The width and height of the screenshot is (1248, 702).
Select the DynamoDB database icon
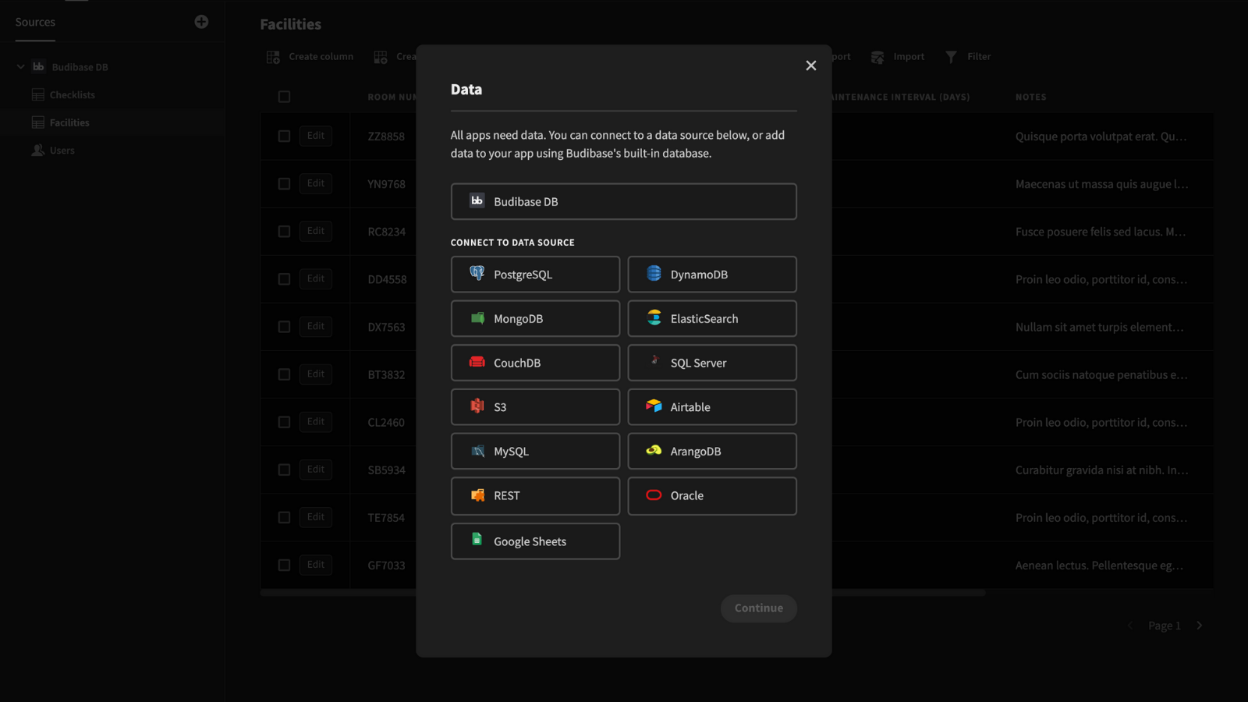[x=654, y=274]
